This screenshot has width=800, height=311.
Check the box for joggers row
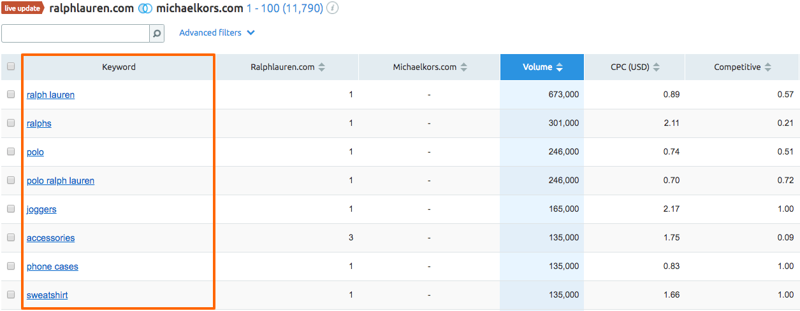(x=11, y=209)
